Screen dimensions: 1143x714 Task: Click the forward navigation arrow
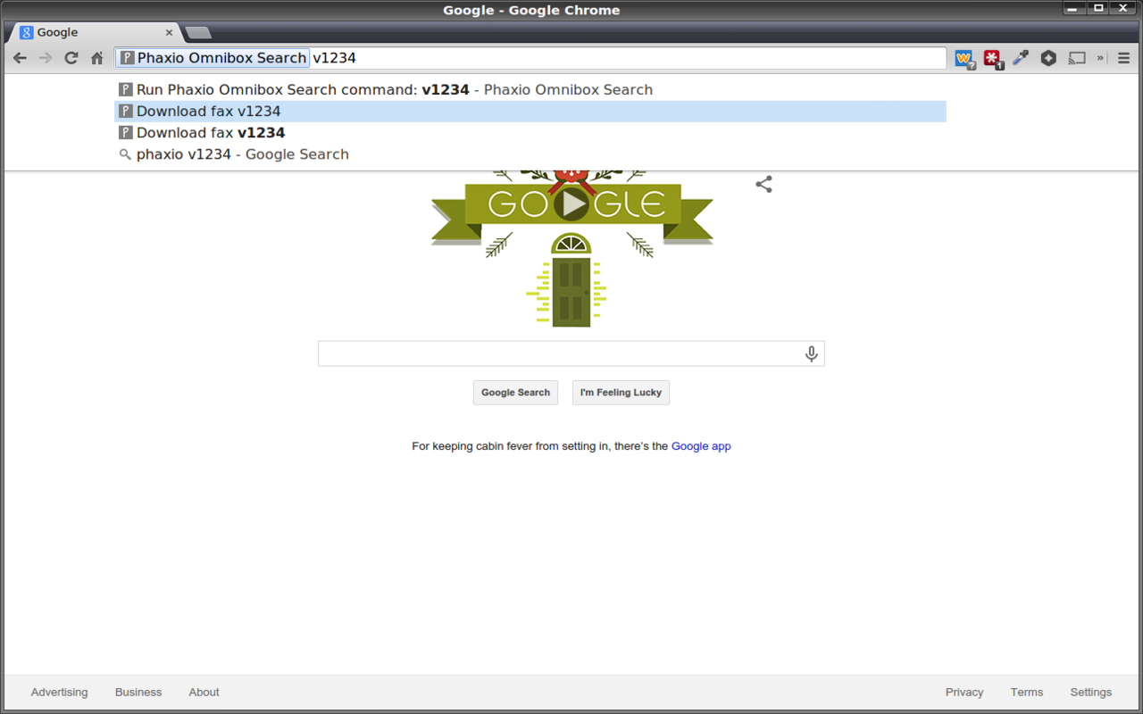point(46,58)
